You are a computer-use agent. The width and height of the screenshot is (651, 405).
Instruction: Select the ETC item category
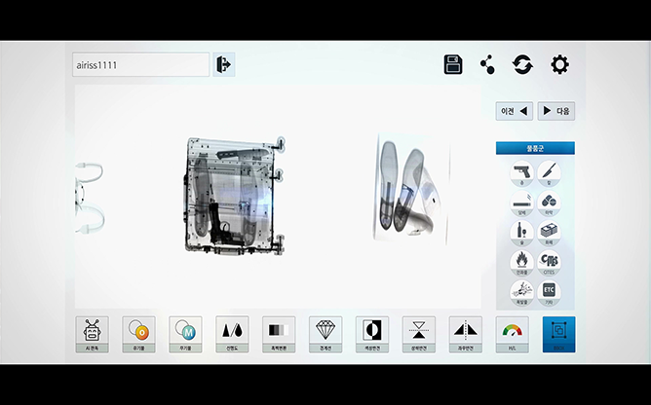549,292
